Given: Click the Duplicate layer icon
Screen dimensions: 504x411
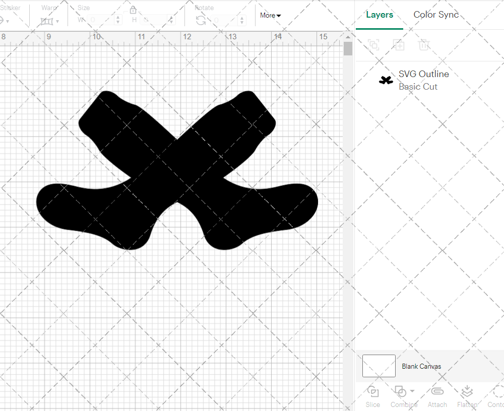Looking at the screenshot, I should pos(399,45).
